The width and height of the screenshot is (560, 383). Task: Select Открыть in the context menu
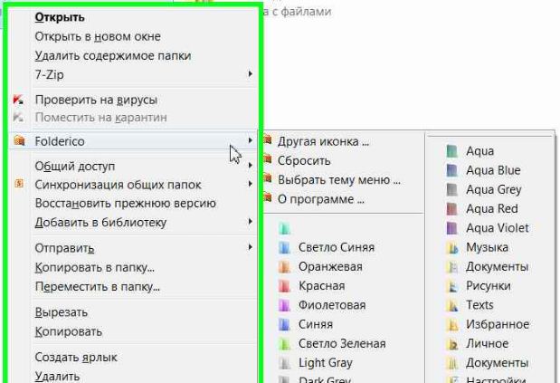(x=60, y=17)
